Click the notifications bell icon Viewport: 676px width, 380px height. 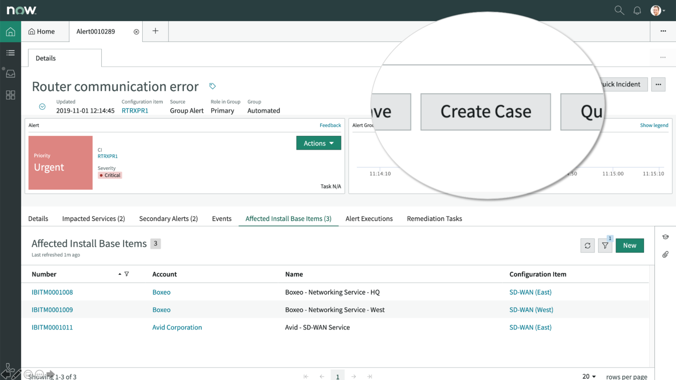[637, 10]
